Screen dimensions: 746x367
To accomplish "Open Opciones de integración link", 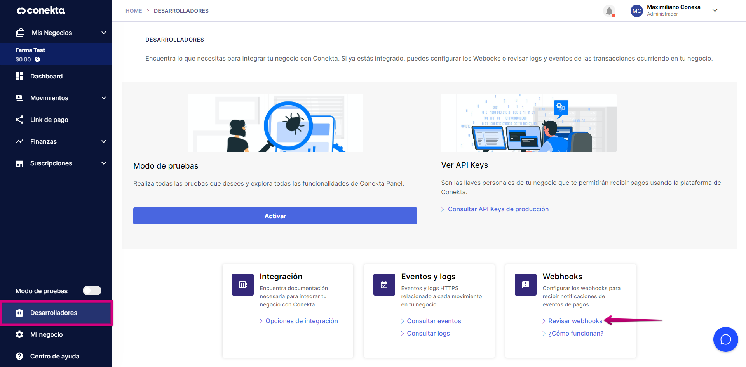I will (x=302, y=321).
